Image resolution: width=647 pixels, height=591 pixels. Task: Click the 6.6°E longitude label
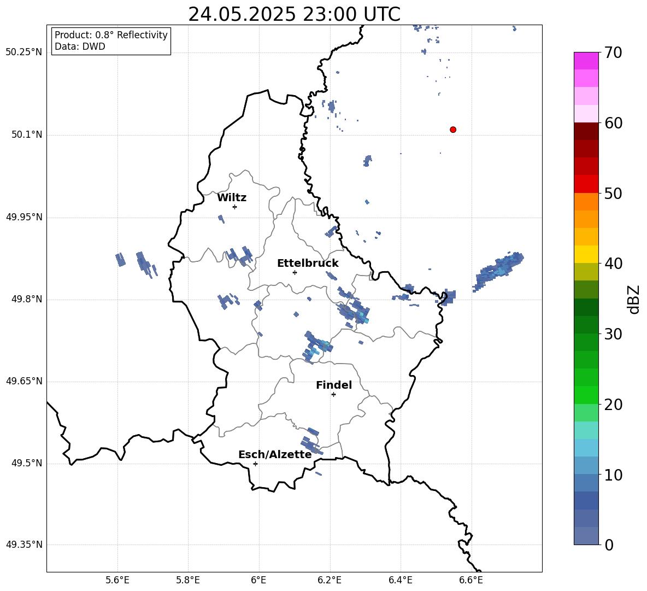pos(471,580)
